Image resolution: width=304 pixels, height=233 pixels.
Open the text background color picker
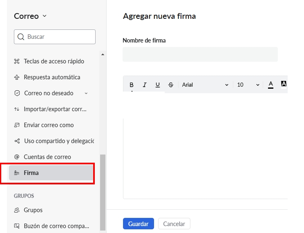(284, 84)
